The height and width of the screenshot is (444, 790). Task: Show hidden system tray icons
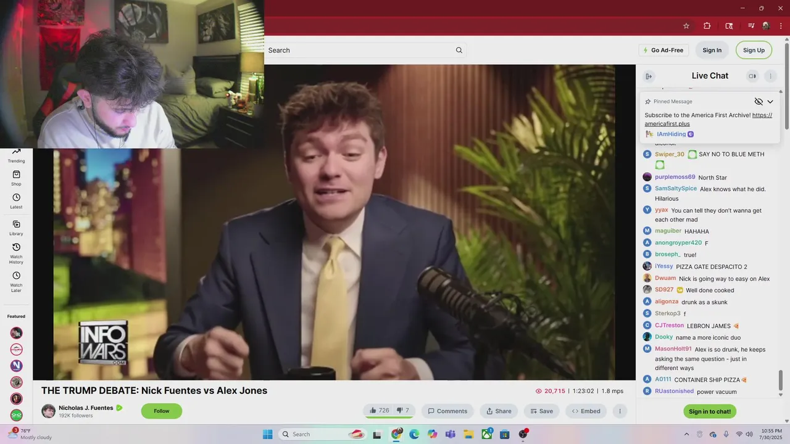tap(686, 434)
